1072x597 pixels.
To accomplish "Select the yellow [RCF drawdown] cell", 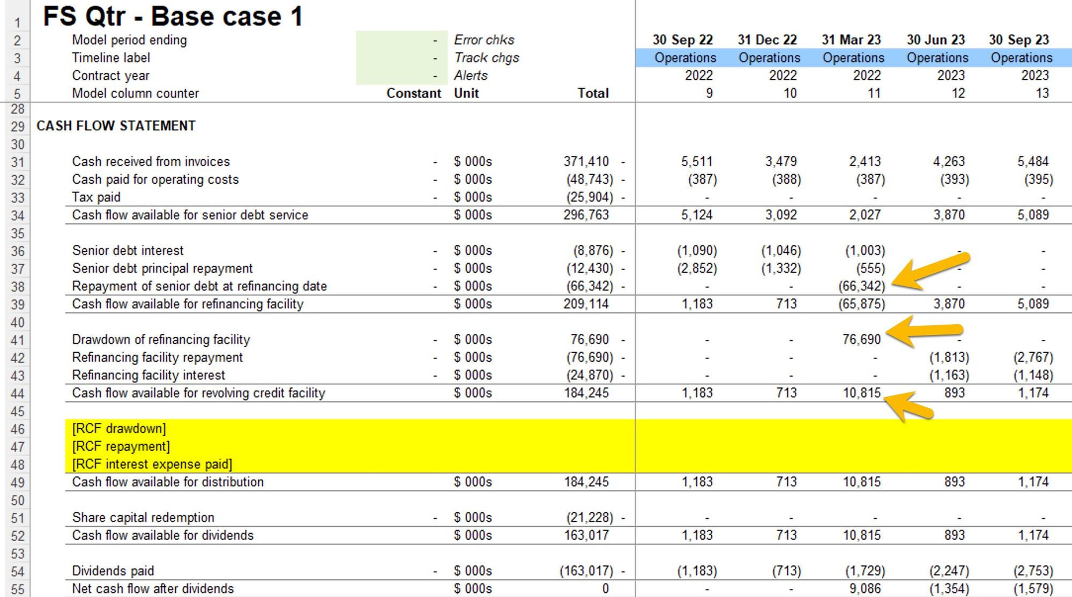I will pyautogui.click(x=119, y=429).
